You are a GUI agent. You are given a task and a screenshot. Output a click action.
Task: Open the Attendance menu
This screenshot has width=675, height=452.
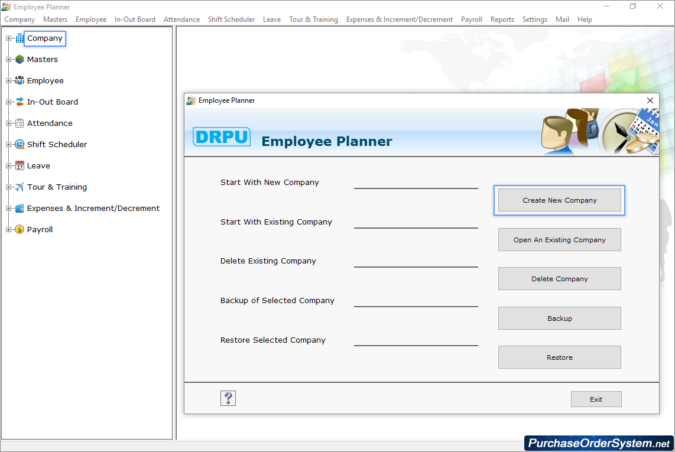181,19
